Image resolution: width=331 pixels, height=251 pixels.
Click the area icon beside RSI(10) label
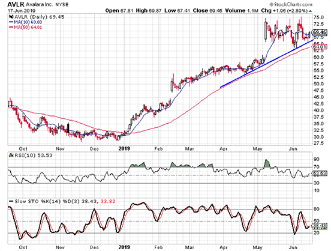coord(11,156)
